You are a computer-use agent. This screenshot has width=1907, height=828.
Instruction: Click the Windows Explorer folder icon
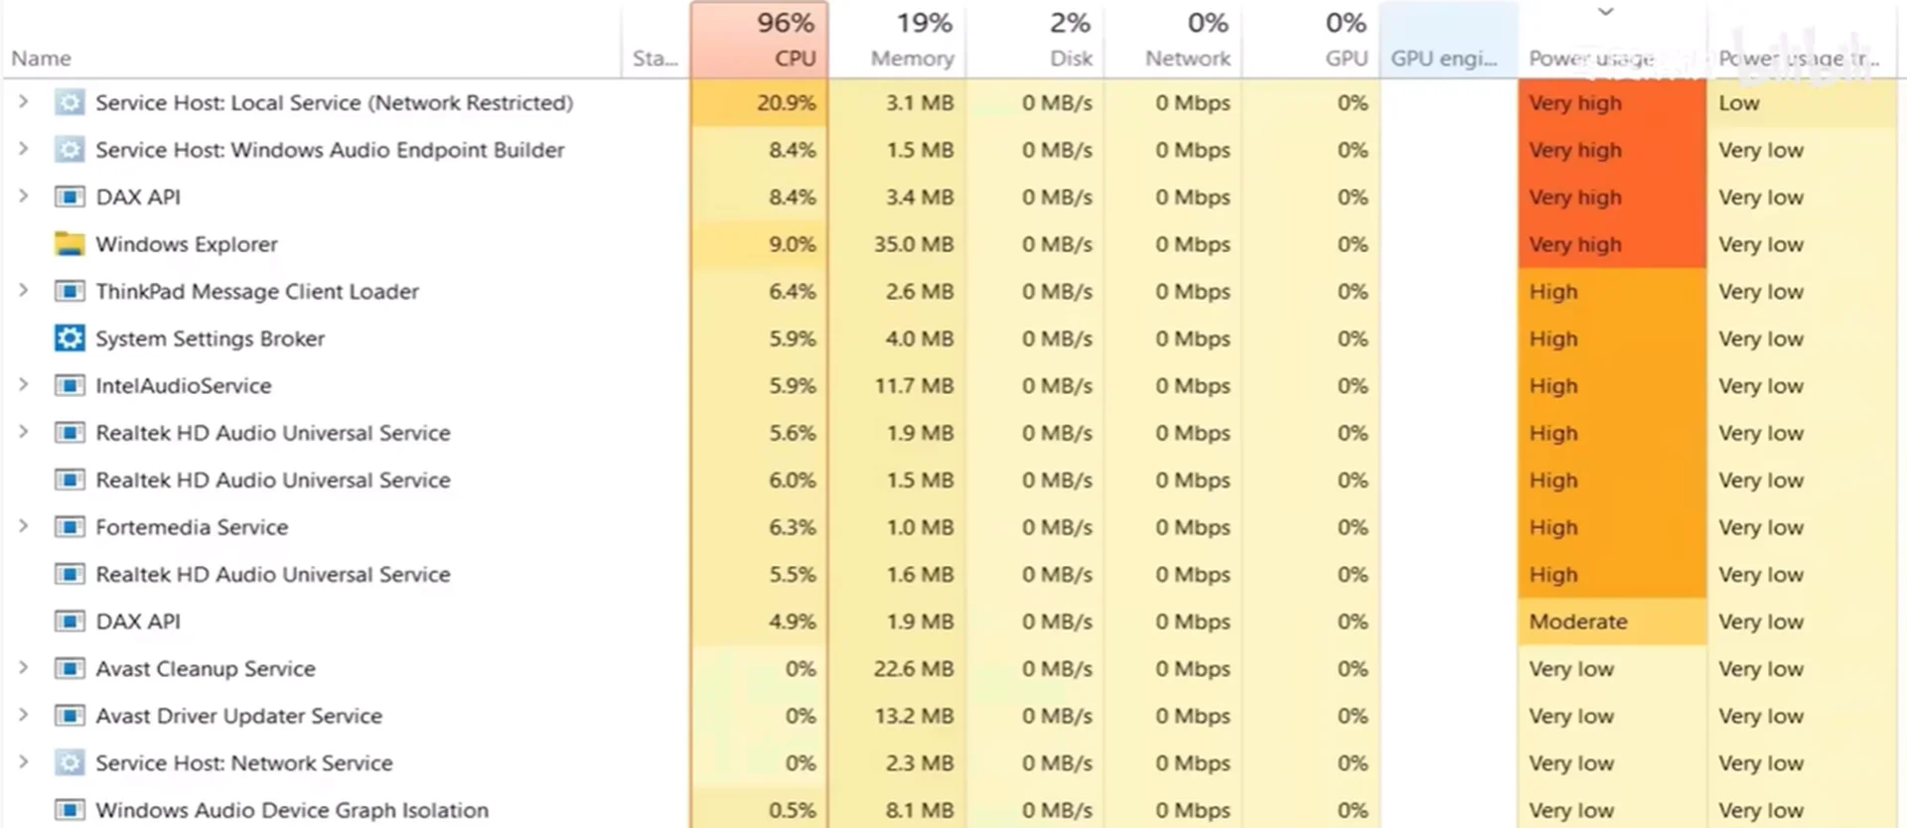[x=69, y=244]
